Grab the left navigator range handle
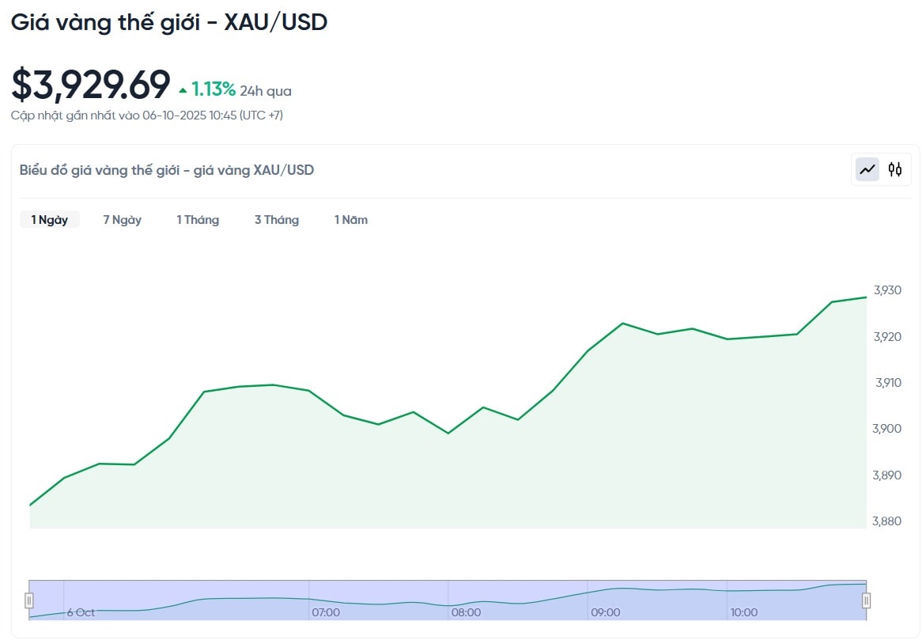 coord(29,600)
